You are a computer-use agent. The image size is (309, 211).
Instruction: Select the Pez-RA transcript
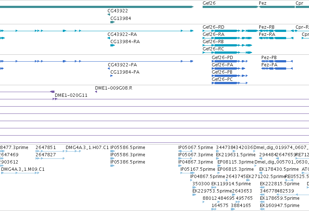point(276,38)
